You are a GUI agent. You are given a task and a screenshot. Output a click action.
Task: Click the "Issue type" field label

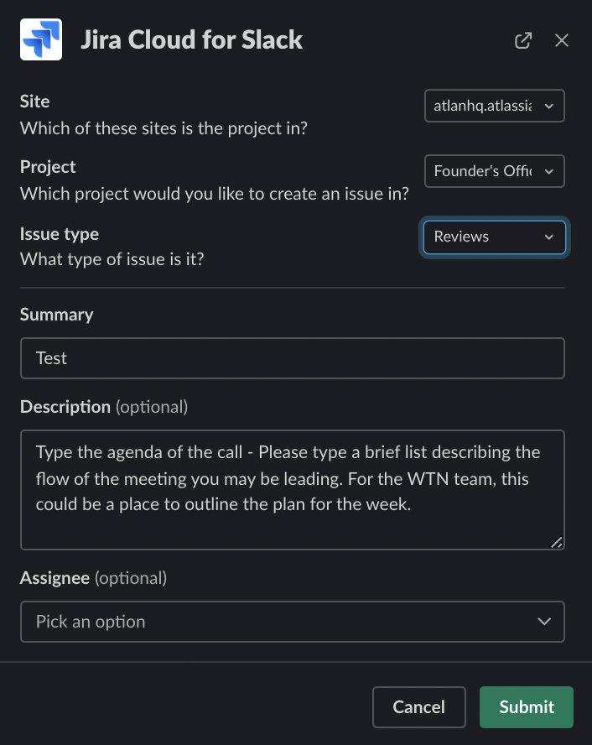coord(60,234)
